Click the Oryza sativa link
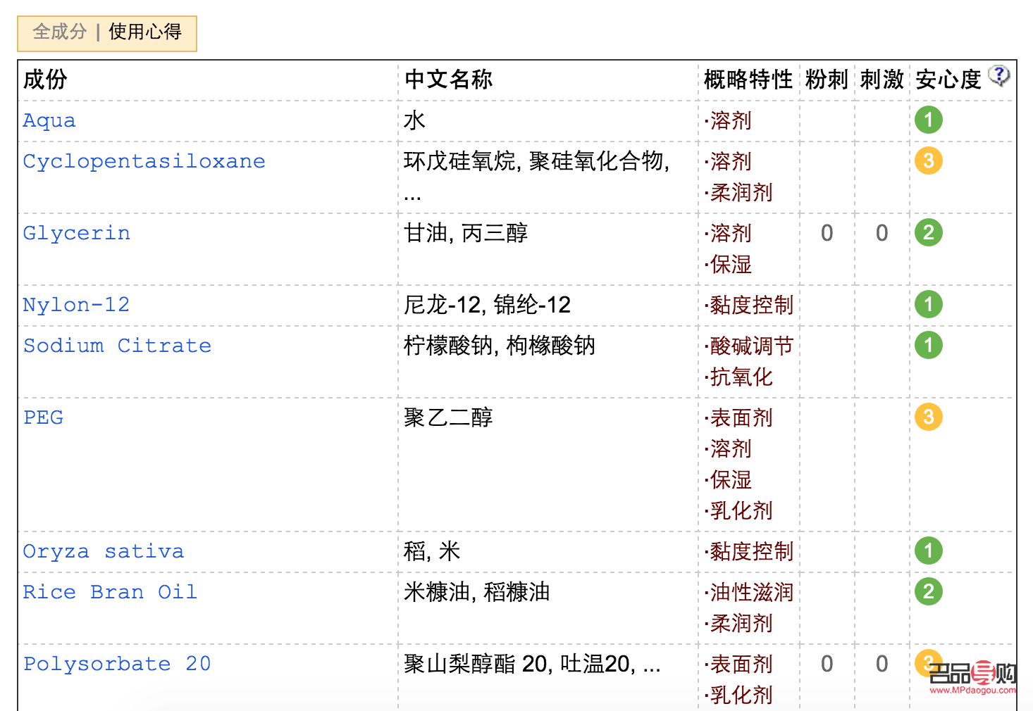1033x711 pixels. pyautogui.click(x=104, y=551)
